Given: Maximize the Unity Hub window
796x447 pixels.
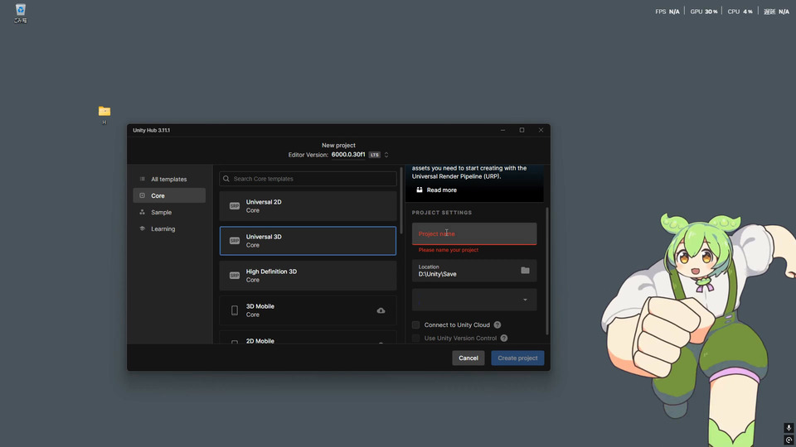Looking at the screenshot, I should (522, 130).
